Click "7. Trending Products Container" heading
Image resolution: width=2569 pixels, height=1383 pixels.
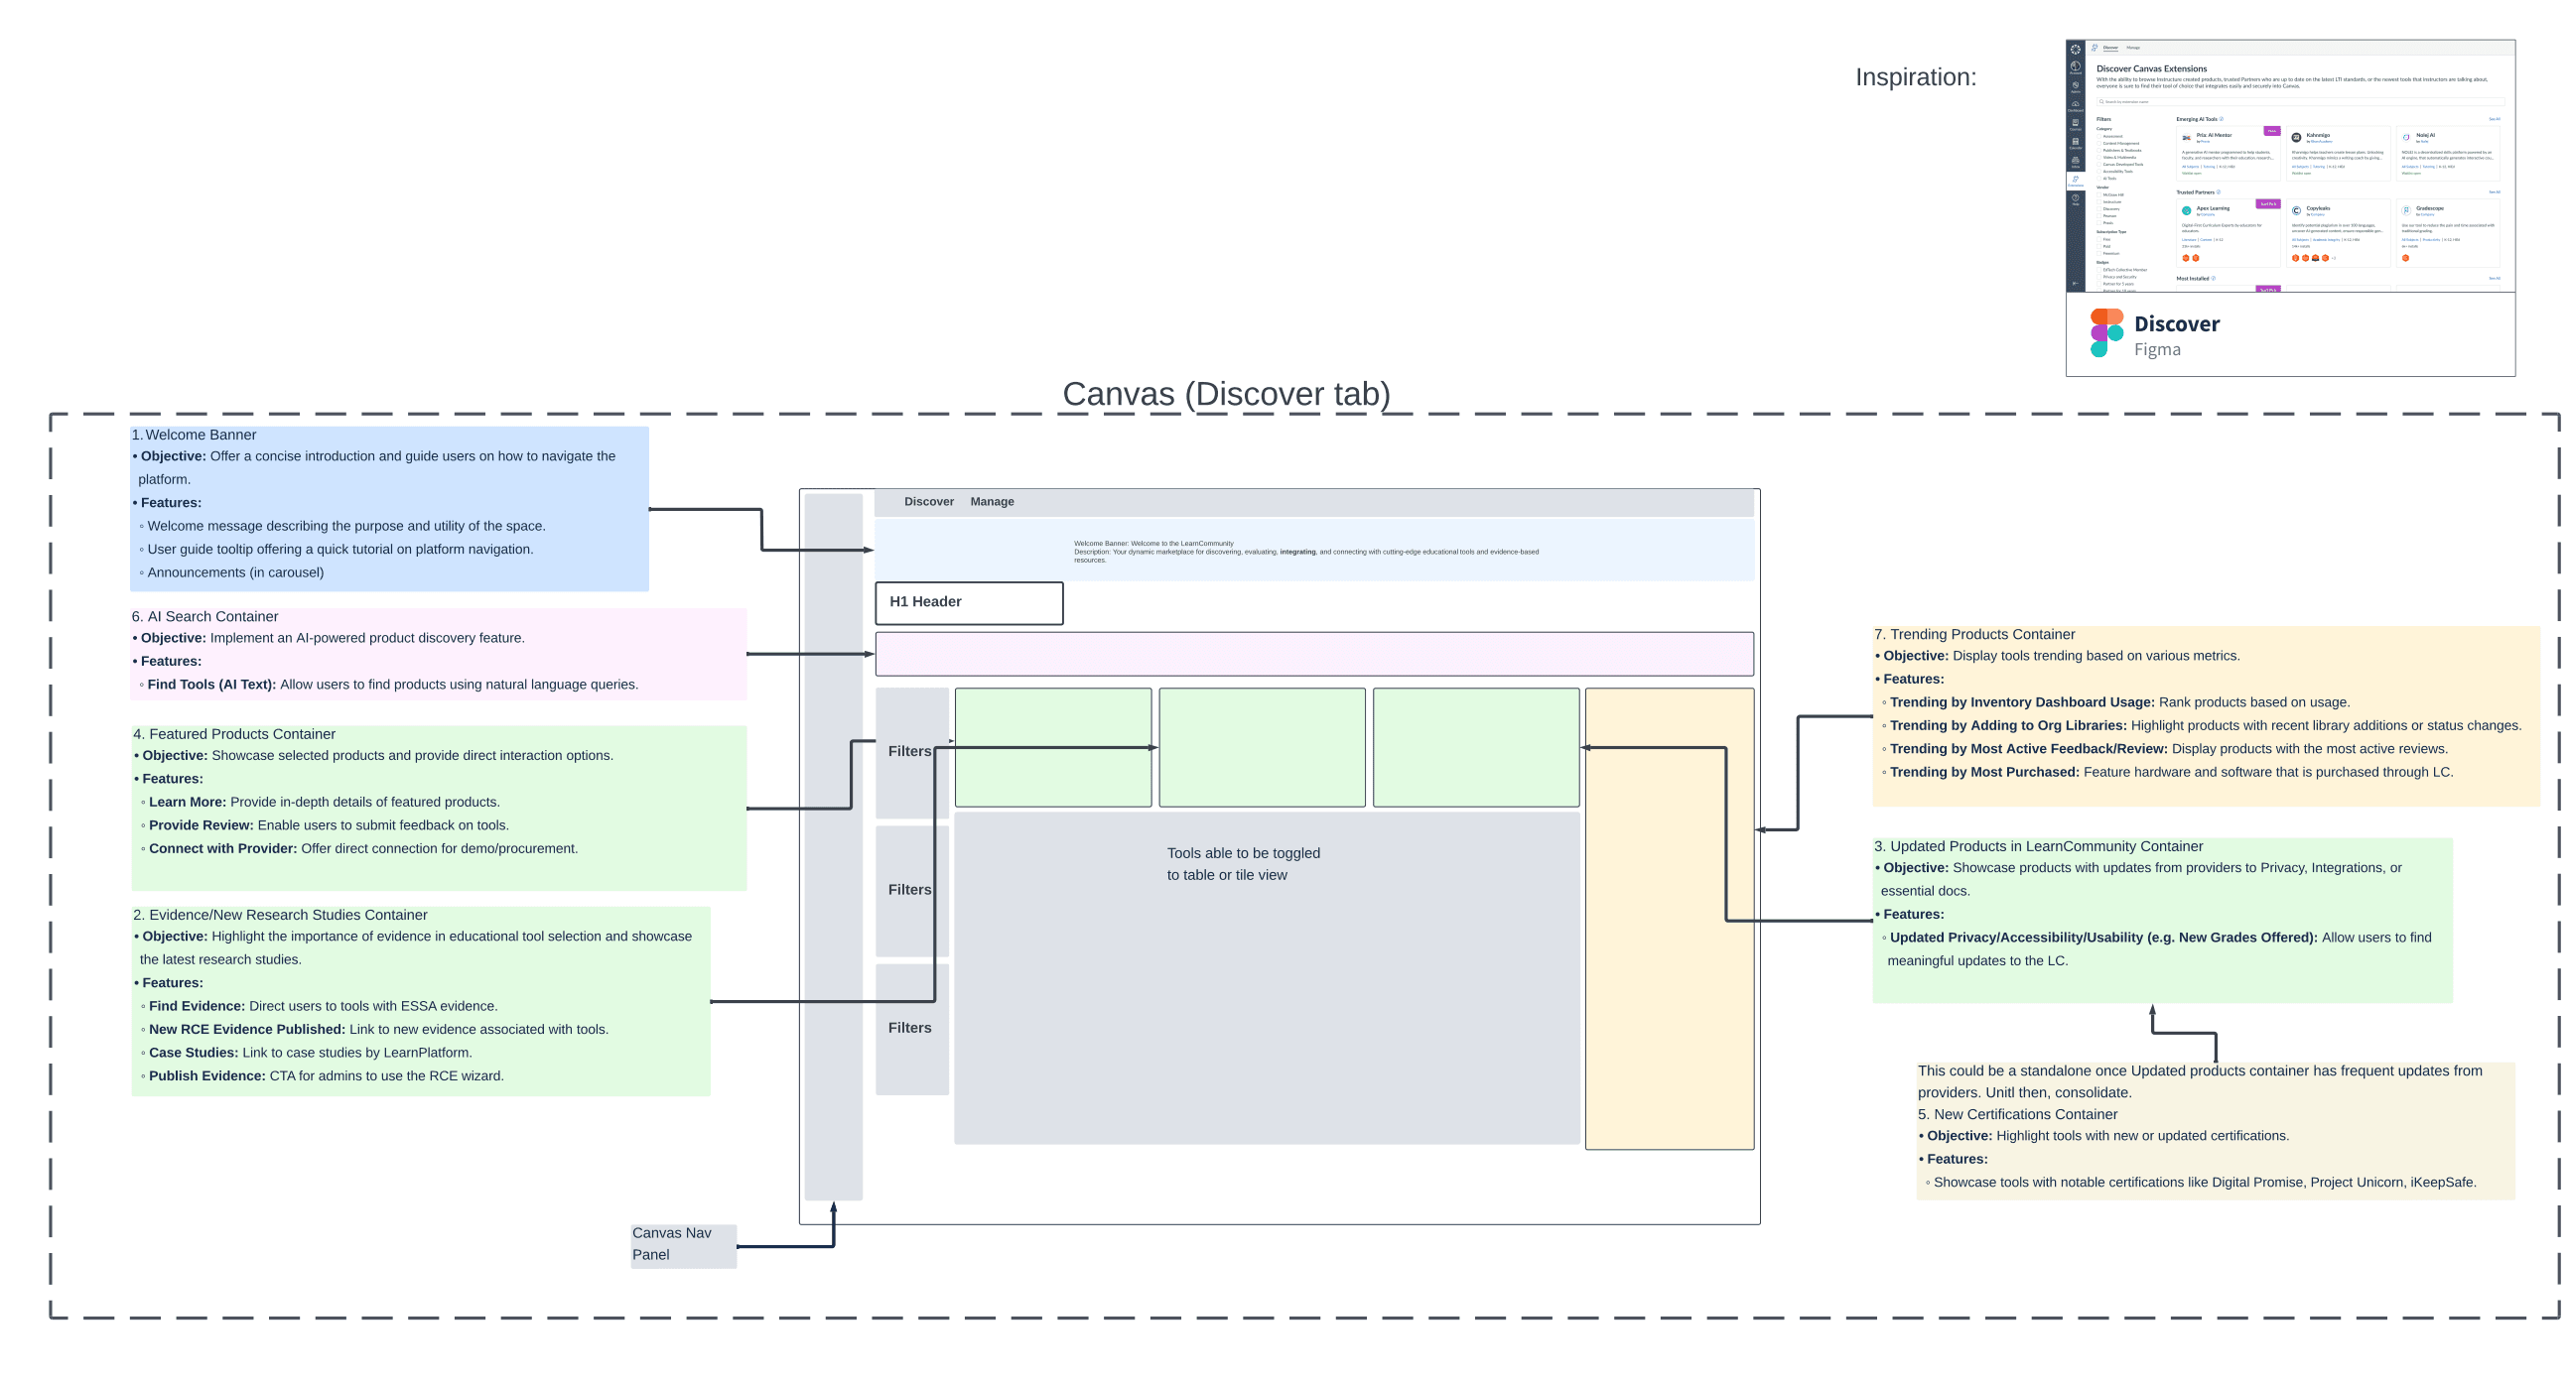click(x=1973, y=635)
